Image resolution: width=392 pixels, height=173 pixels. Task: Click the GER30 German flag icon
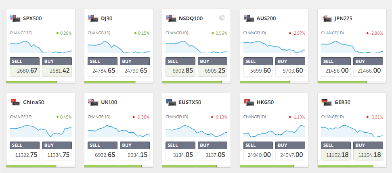(327, 102)
